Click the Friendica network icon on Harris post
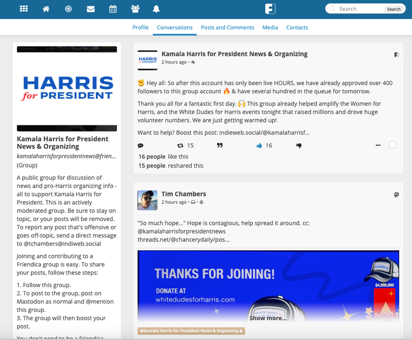This screenshot has height=340, width=412. pyautogui.click(x=397, y=55)
